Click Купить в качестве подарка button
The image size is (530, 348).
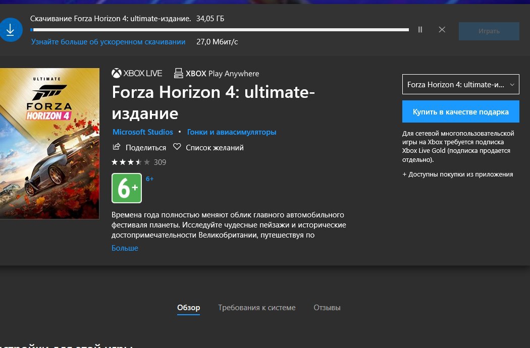pyautogui.click(x=460, y=112)
